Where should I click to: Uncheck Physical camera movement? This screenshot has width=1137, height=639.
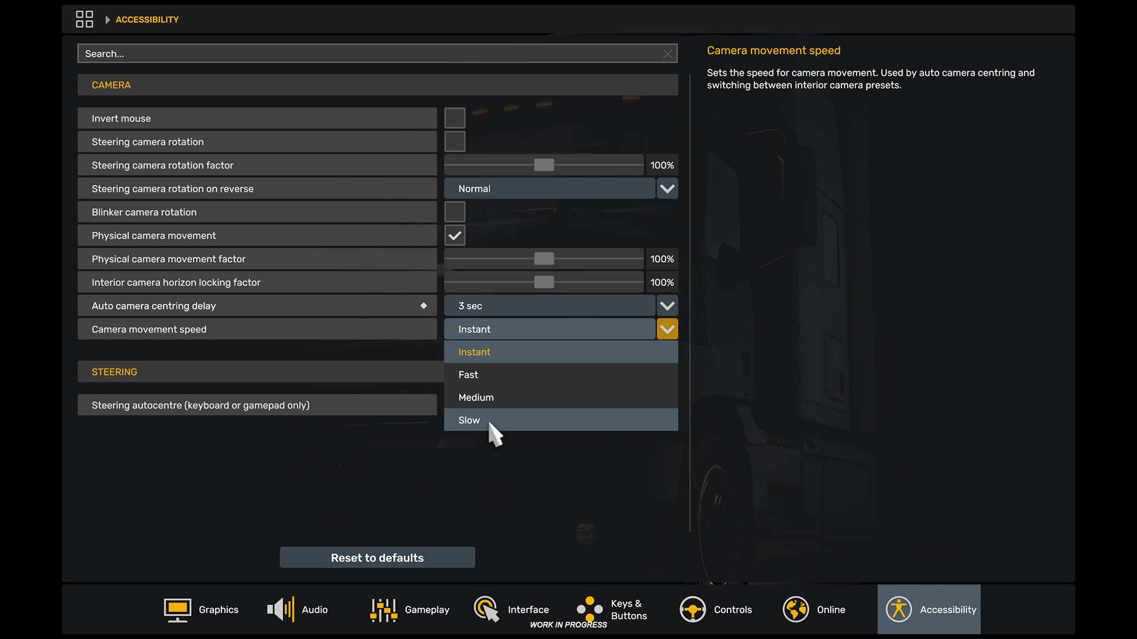pyautogui.click(x=454, y=235)
